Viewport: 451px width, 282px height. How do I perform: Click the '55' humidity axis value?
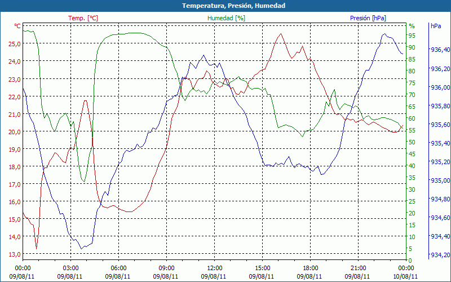click(412, 130)
